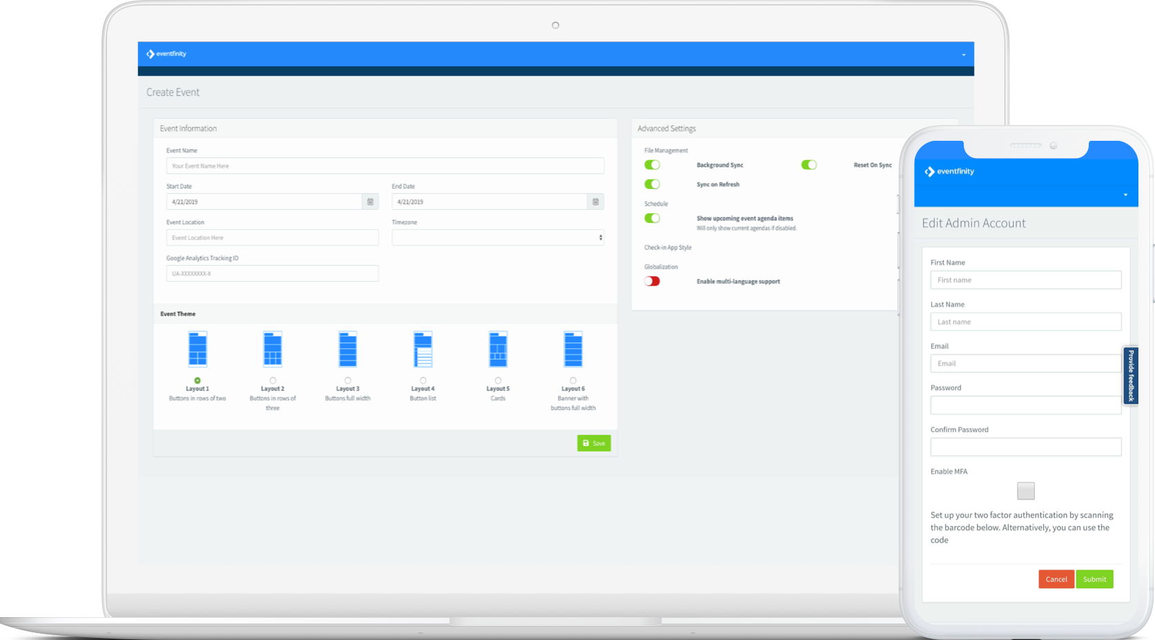Click the green Save button
The height and width of the screenshot is (640, 1155).
(594, 443)
